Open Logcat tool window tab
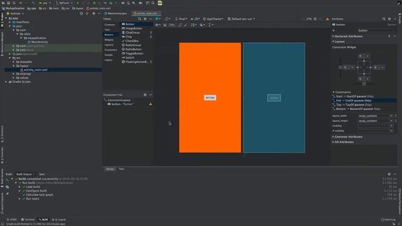 (x=59, y=220)
